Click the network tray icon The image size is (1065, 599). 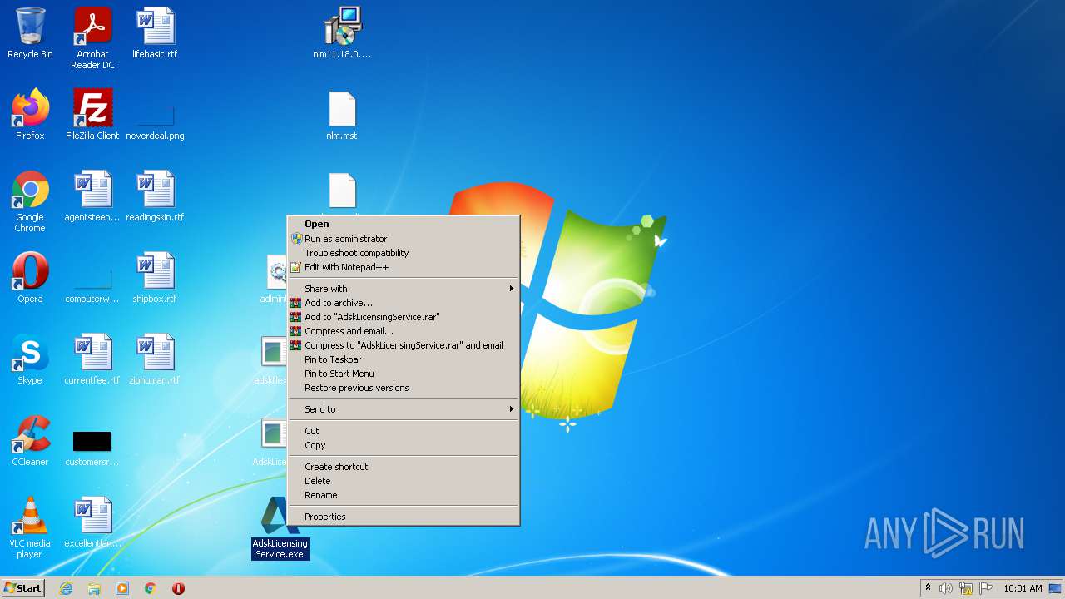tap(966, 588)
